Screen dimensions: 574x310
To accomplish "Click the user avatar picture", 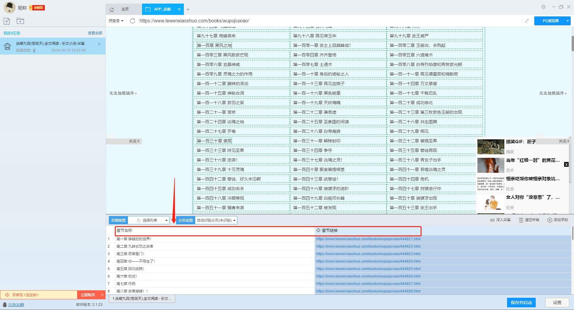I will pyautogui.click(x=9, y=7).
